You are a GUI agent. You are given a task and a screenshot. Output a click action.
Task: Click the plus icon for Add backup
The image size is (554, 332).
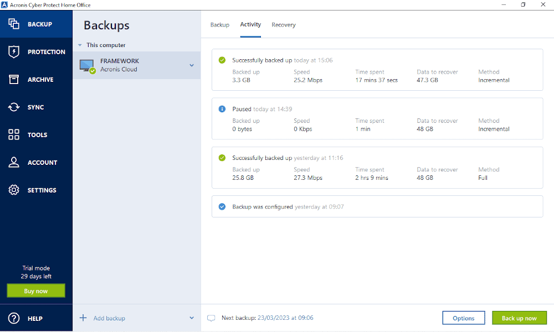[83, 318]
